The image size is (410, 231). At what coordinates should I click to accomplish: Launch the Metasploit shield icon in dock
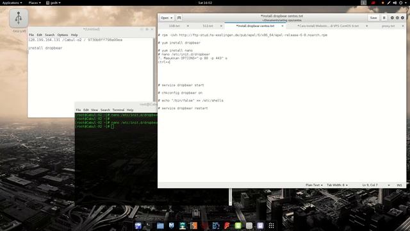pos(171,225)
